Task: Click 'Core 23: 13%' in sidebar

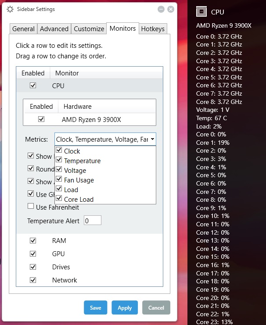Action: point(214,322)
